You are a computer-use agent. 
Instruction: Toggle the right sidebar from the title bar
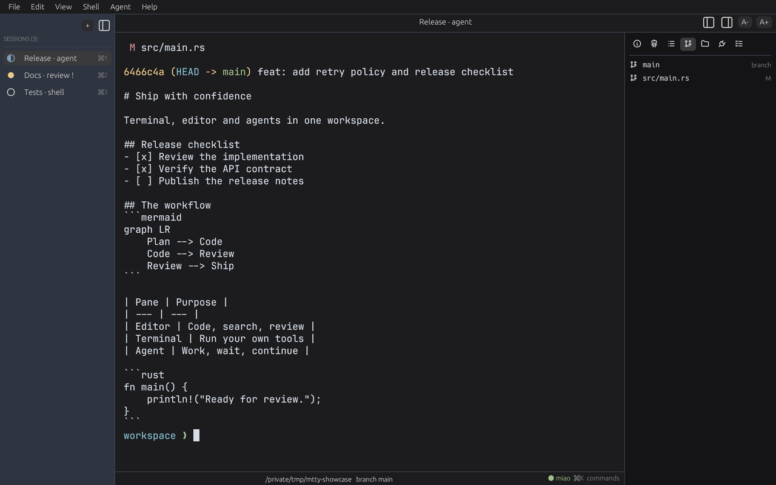tap(727, 22)
